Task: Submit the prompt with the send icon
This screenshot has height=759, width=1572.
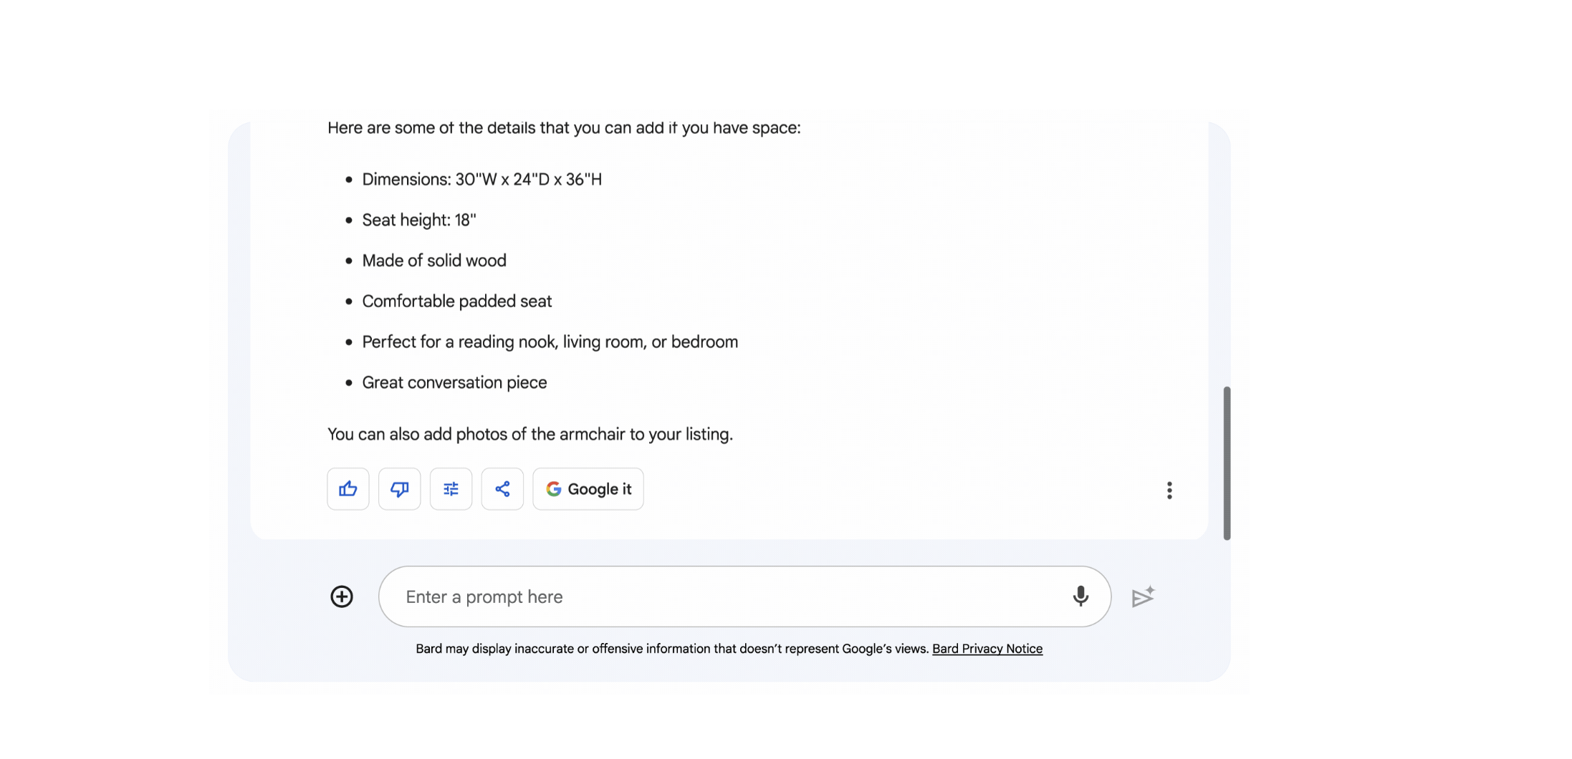Action: (x=1143, y=596)
